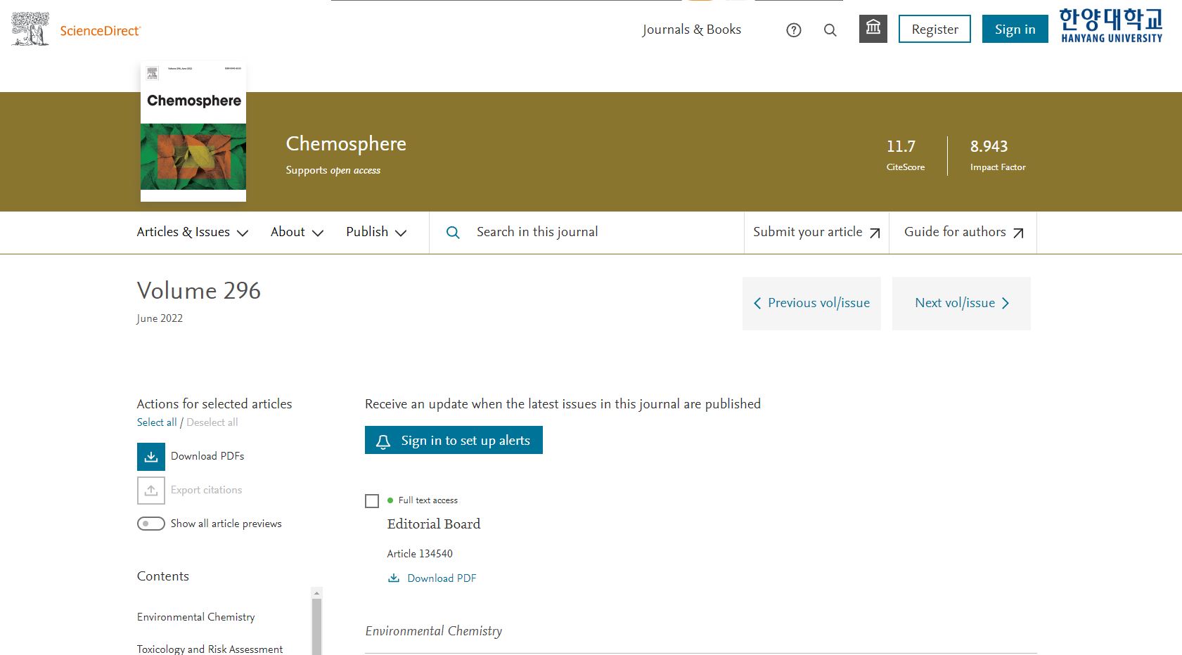Click the Sign in button
Screen dimensions: 1182x655
click(1015, 30)
